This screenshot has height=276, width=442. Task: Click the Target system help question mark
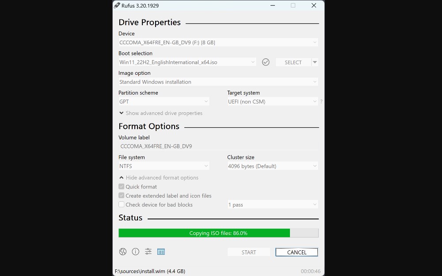(321, 101)
